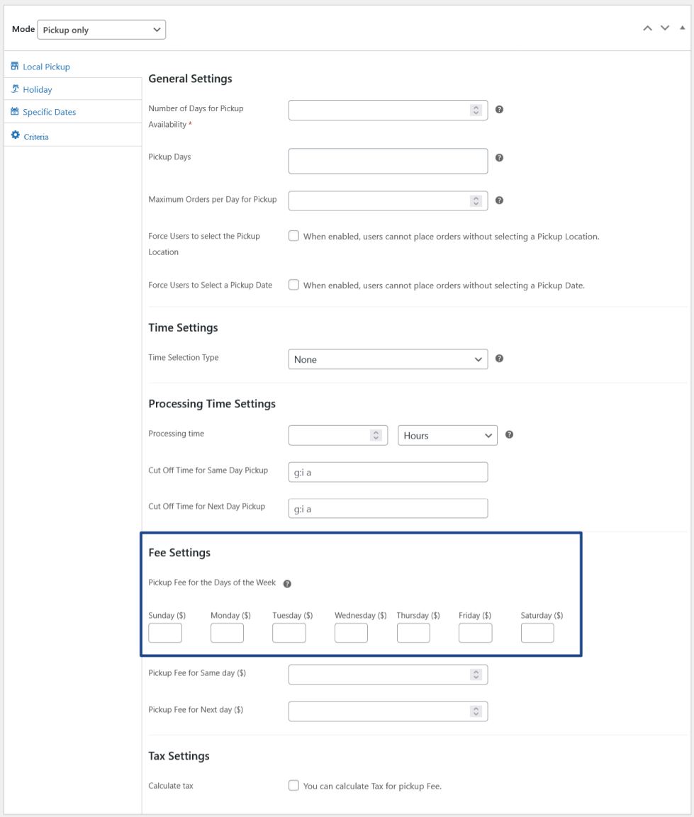Click the Sunday ($) fee input field
The width and height of the screenshot is (694, 817).
165,633
